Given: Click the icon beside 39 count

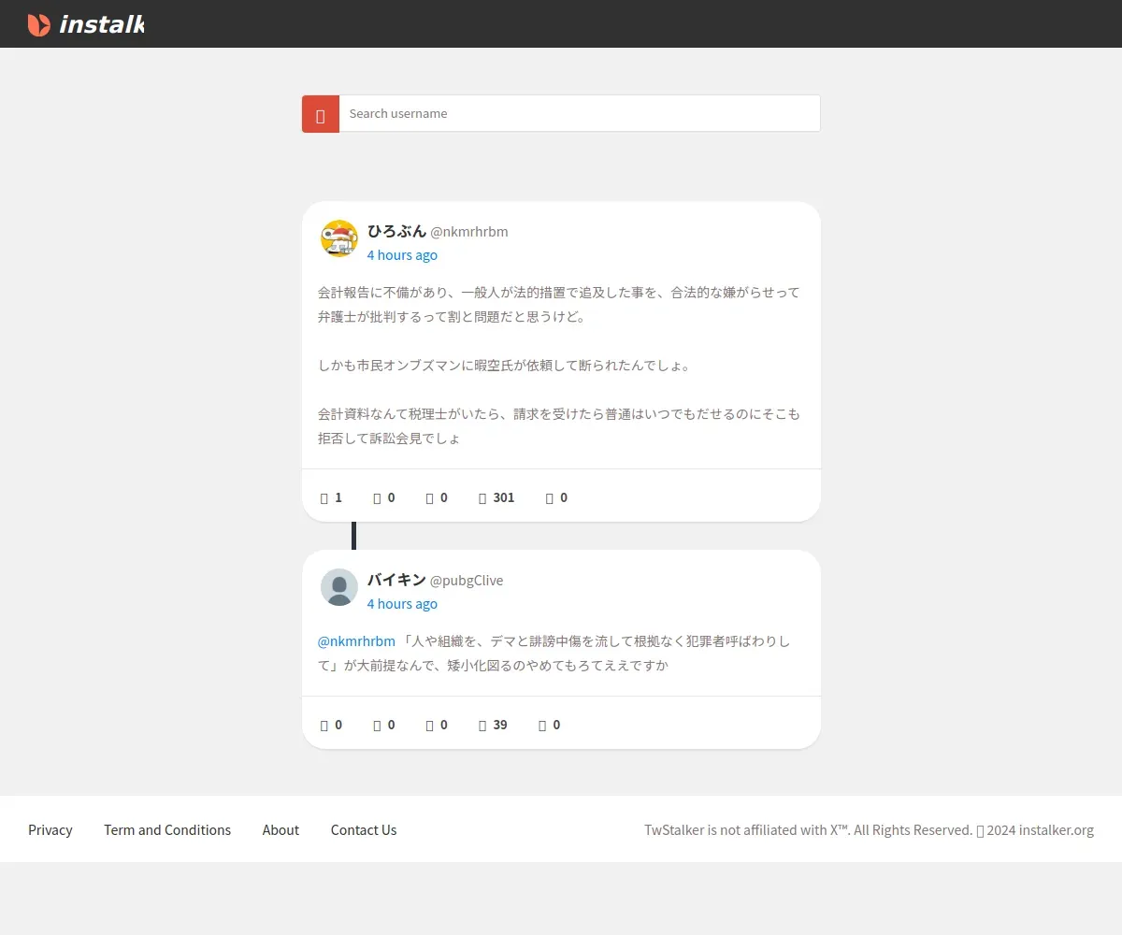Looking at the screenshot, I should 482,726.
